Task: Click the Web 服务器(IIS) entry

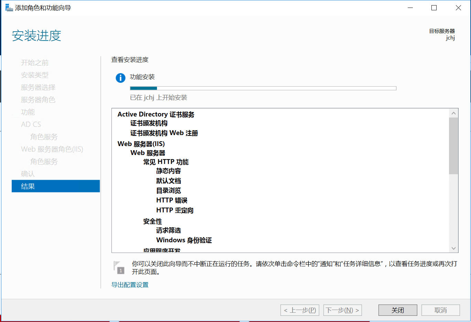Action: click(x=141, y=144)
